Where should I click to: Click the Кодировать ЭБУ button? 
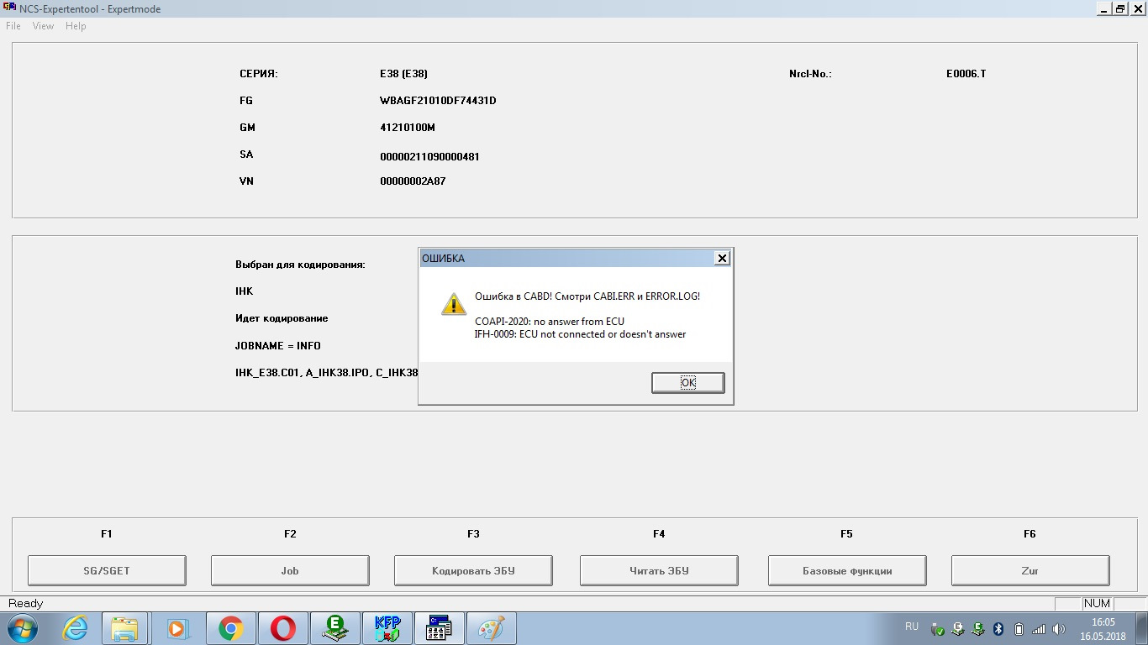[x=473, y=570]
